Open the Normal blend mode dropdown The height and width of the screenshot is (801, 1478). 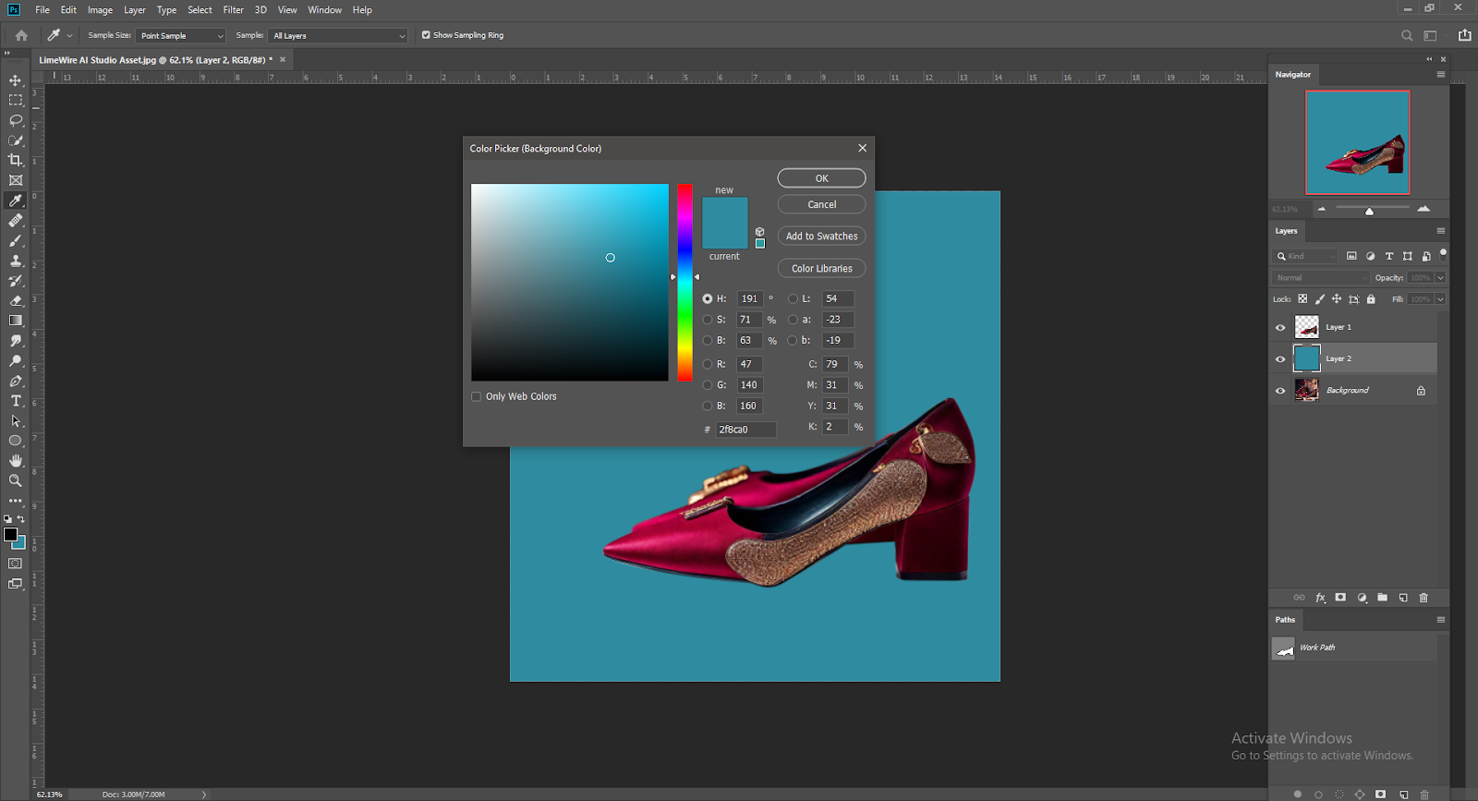[1321, 277]
